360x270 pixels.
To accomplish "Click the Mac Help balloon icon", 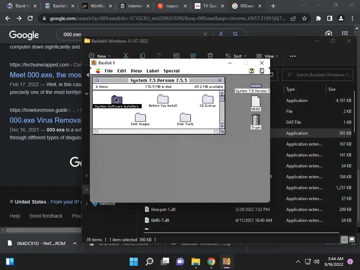I will (252, 71).
